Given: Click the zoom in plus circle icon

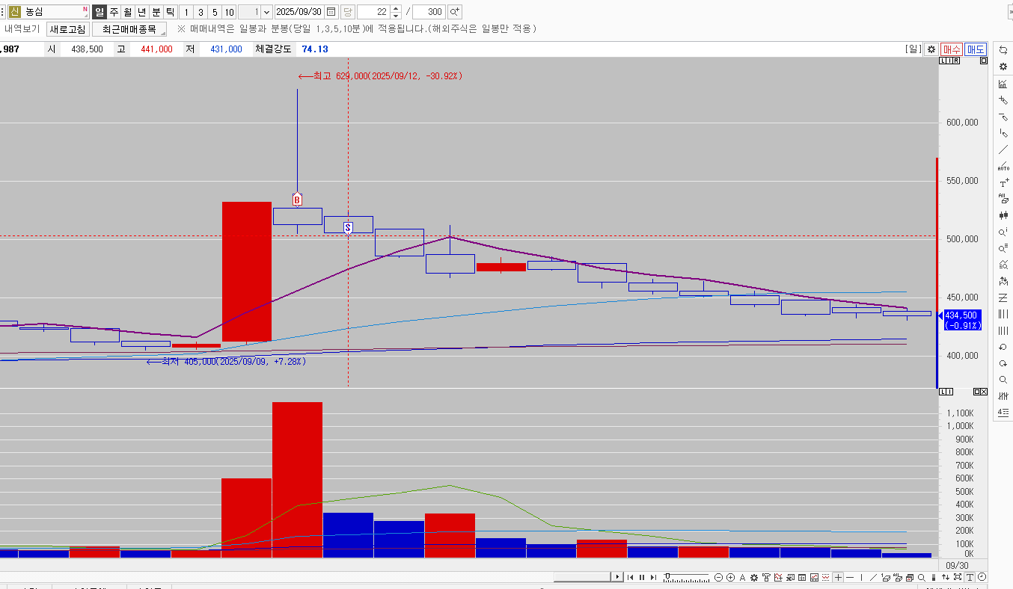Looking at the screenshot, I should [731, 577].
